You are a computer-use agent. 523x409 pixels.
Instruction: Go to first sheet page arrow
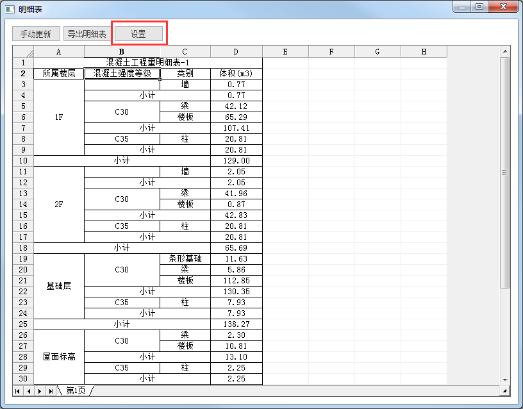point(18,391)
